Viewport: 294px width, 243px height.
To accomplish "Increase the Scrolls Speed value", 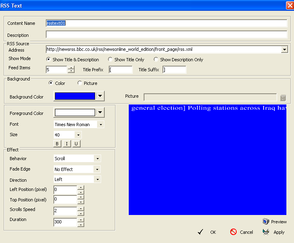I will coord(81,209).
